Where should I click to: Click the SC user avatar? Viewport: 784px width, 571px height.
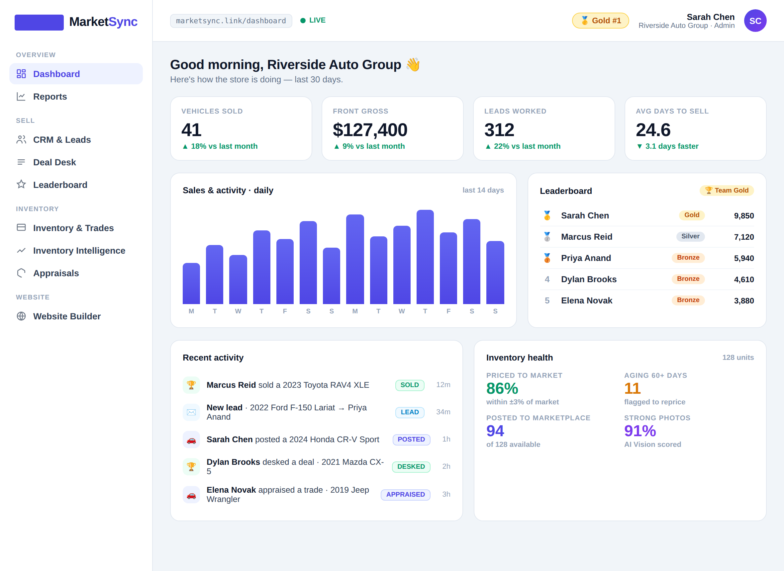(755, 21)
